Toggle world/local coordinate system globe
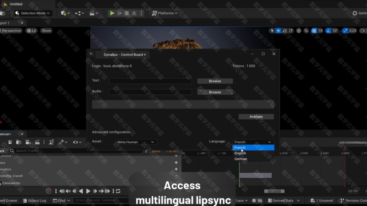 [299, 31]
